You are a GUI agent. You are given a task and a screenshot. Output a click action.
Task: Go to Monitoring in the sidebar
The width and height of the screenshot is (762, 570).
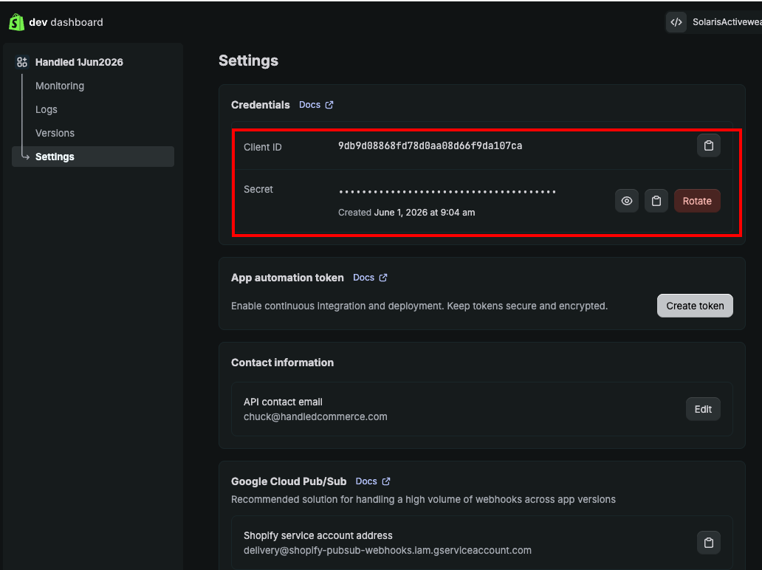(x=60, y=86)
